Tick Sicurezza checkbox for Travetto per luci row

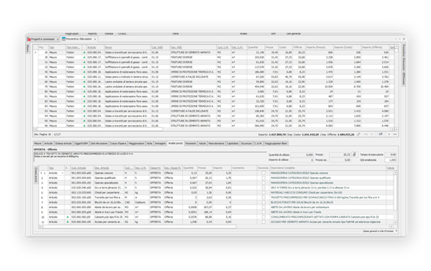click(x=263, y=198)
